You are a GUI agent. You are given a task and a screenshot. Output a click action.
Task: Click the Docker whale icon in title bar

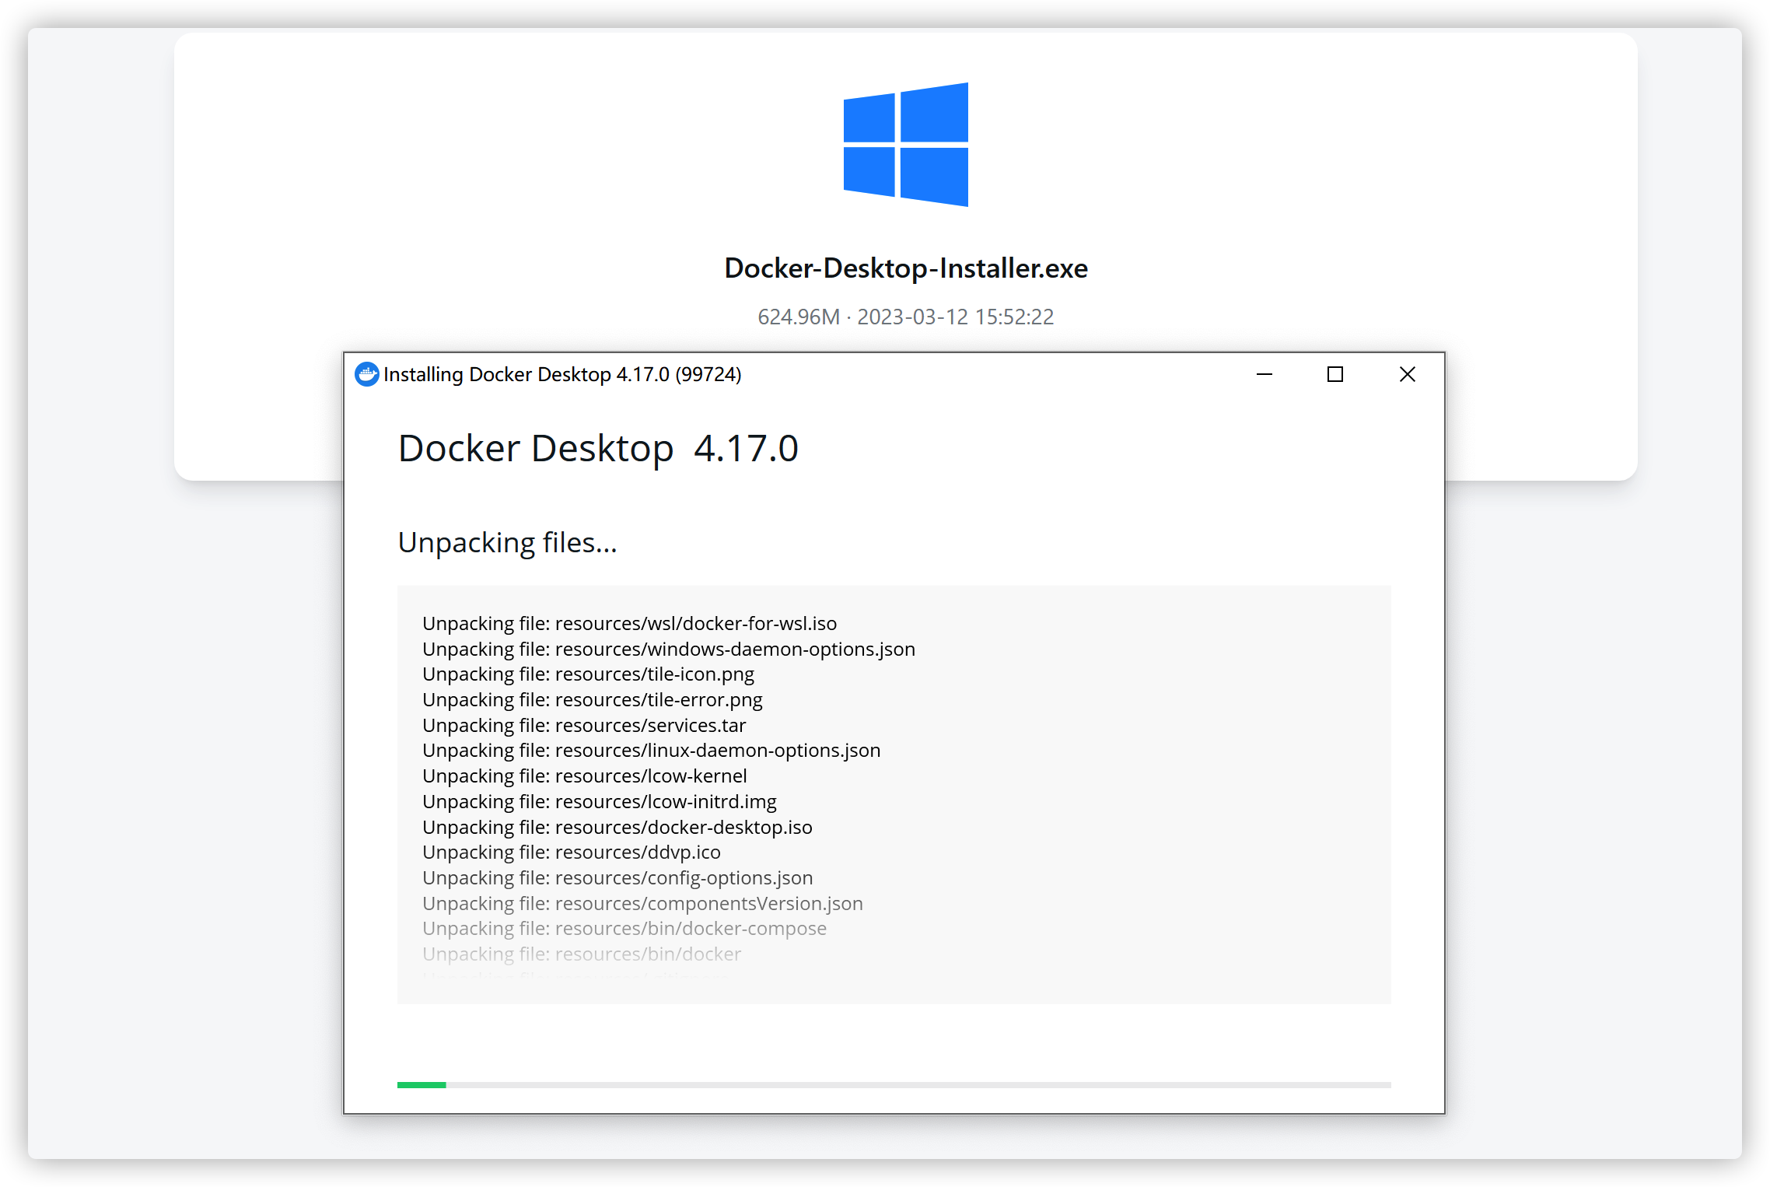pyautogui.click(x=366, y=374)
